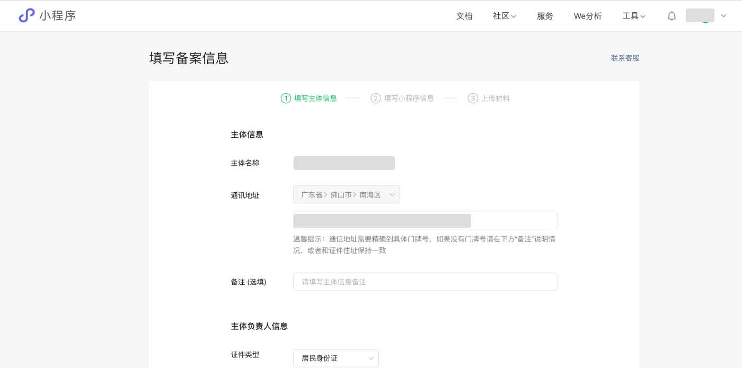This screenshot has height=368, width=742.
Task: Click the 上传材料 step label
Action: (494, 98)
